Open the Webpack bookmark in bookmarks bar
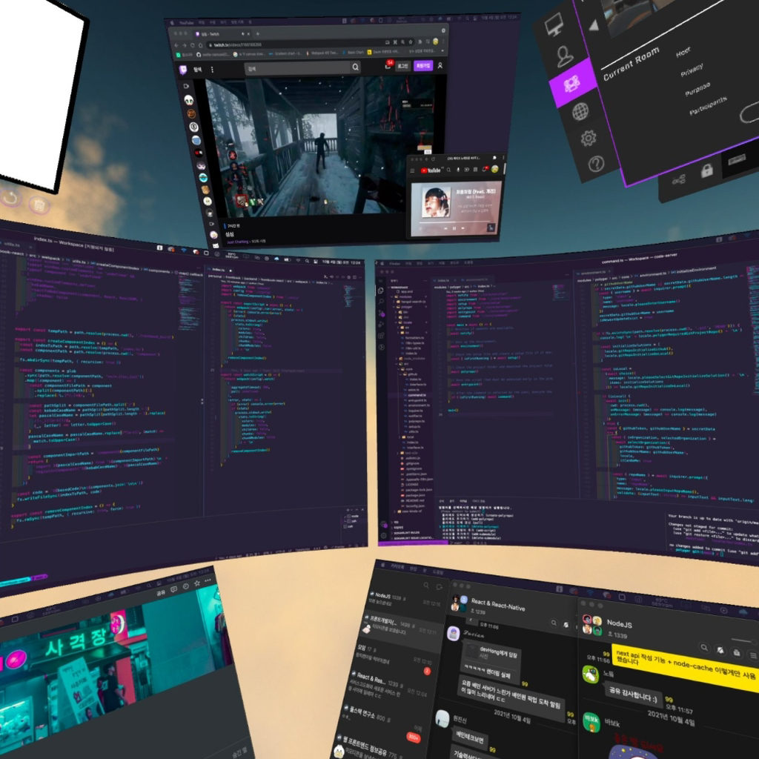Screen dimensions: 759x759 tap(322, 53)
